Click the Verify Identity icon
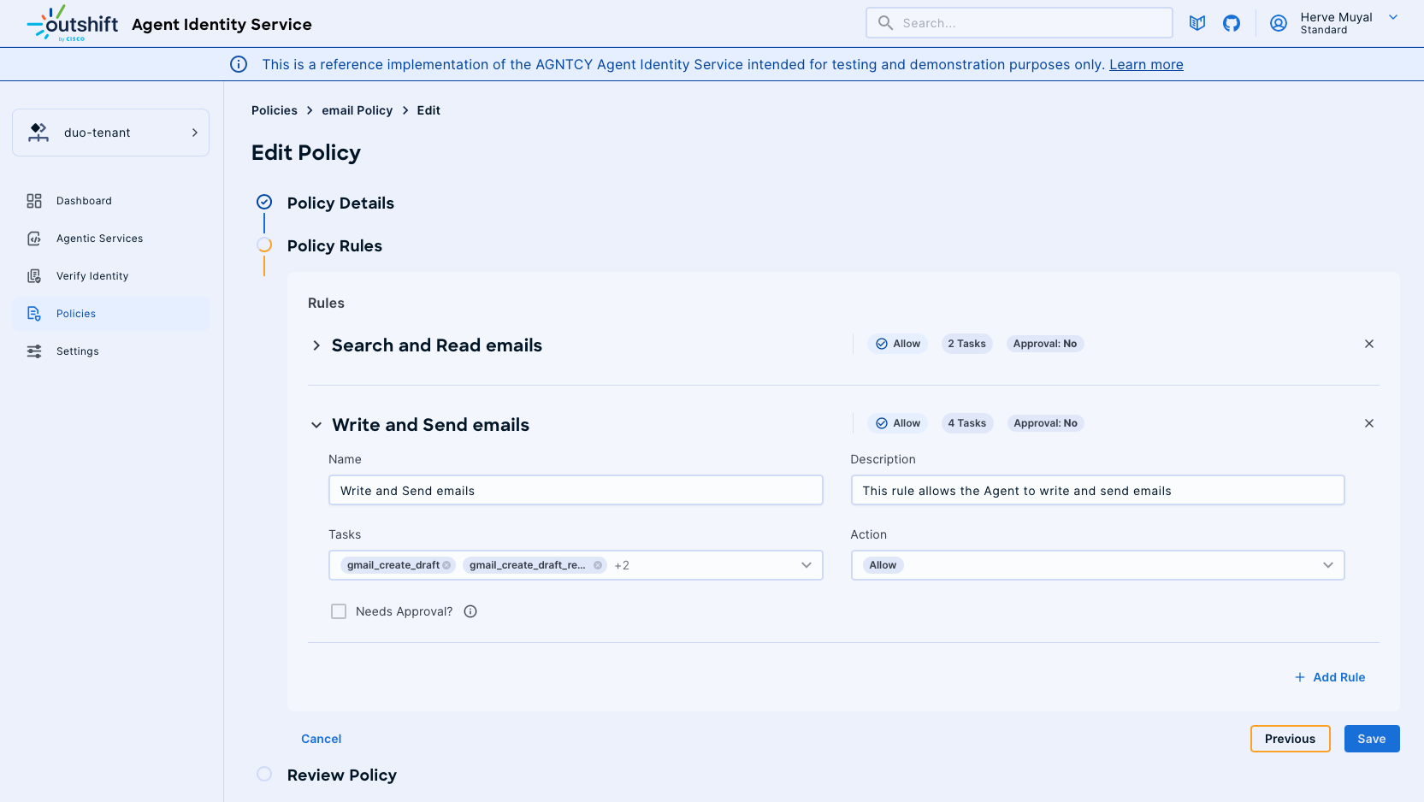1424x802 pixels. (34, 276)
